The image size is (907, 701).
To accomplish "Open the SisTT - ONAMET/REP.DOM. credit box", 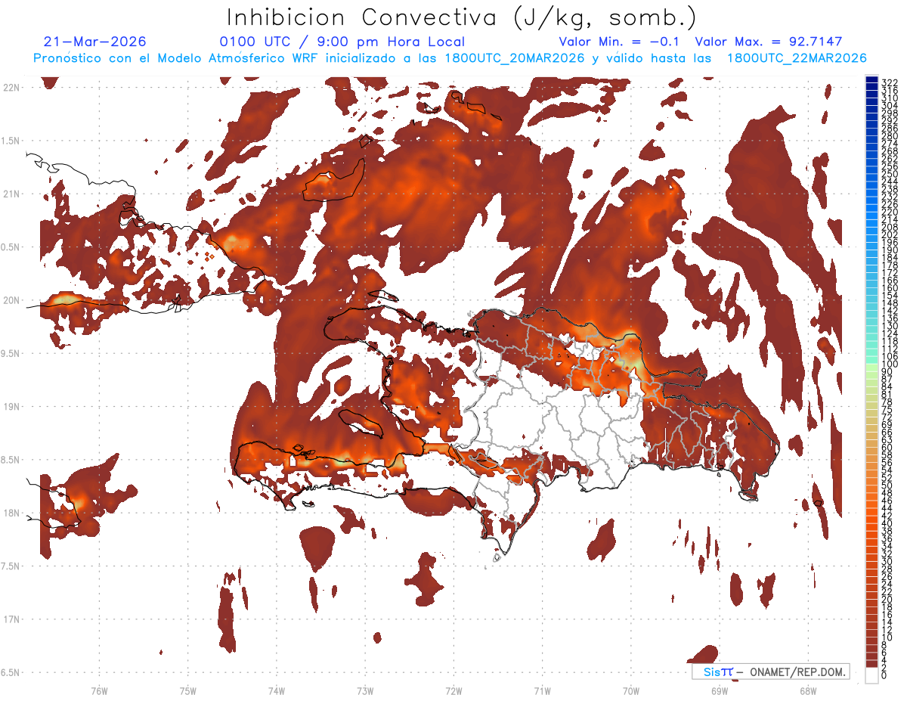I will click(770, 672).
